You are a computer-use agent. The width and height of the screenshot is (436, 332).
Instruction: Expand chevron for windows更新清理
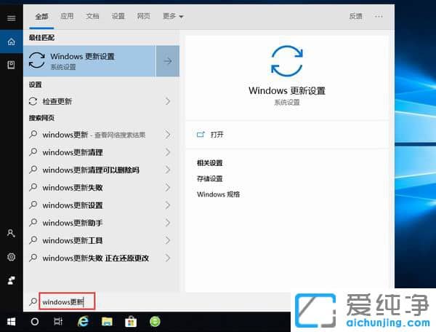(x=167, y=152)
